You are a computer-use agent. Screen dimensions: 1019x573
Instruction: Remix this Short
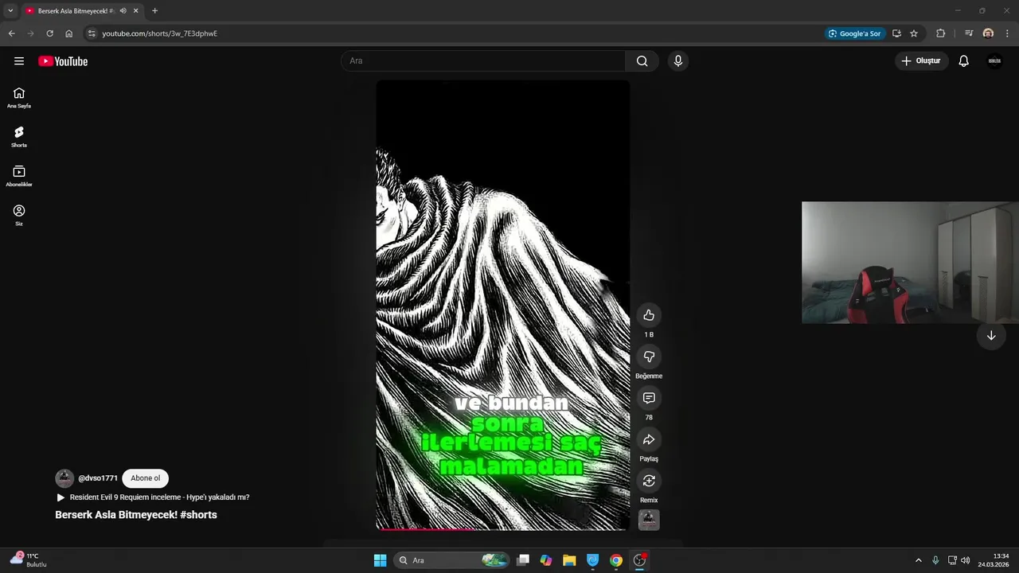[649, 481]
